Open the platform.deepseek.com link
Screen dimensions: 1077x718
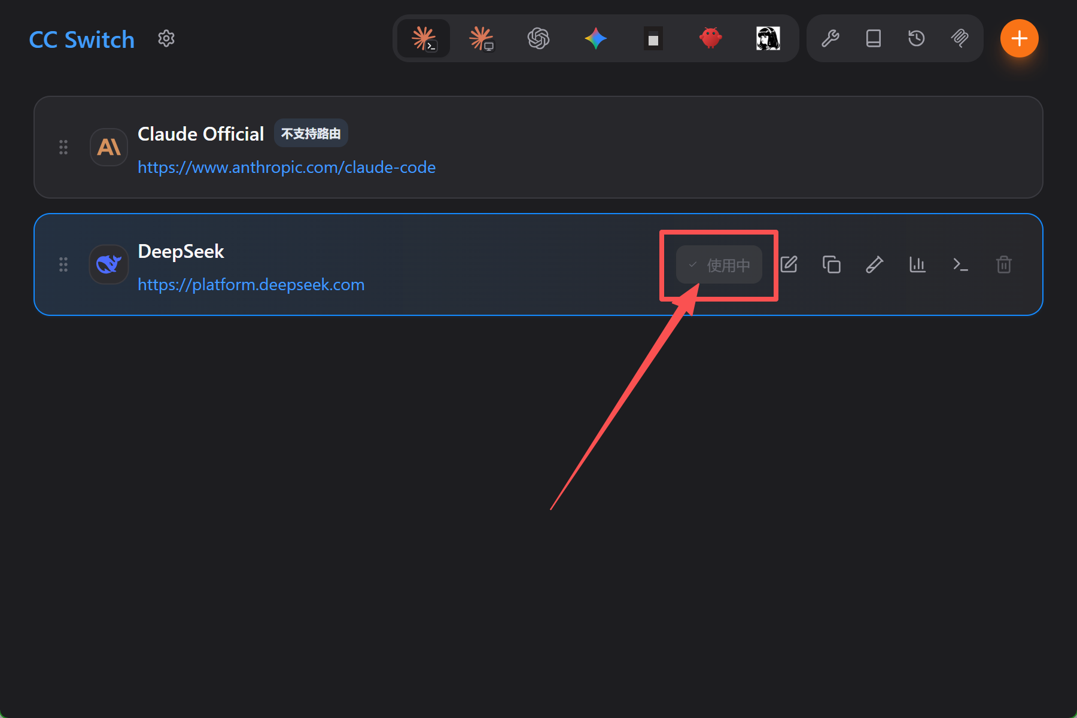[251, 285]
